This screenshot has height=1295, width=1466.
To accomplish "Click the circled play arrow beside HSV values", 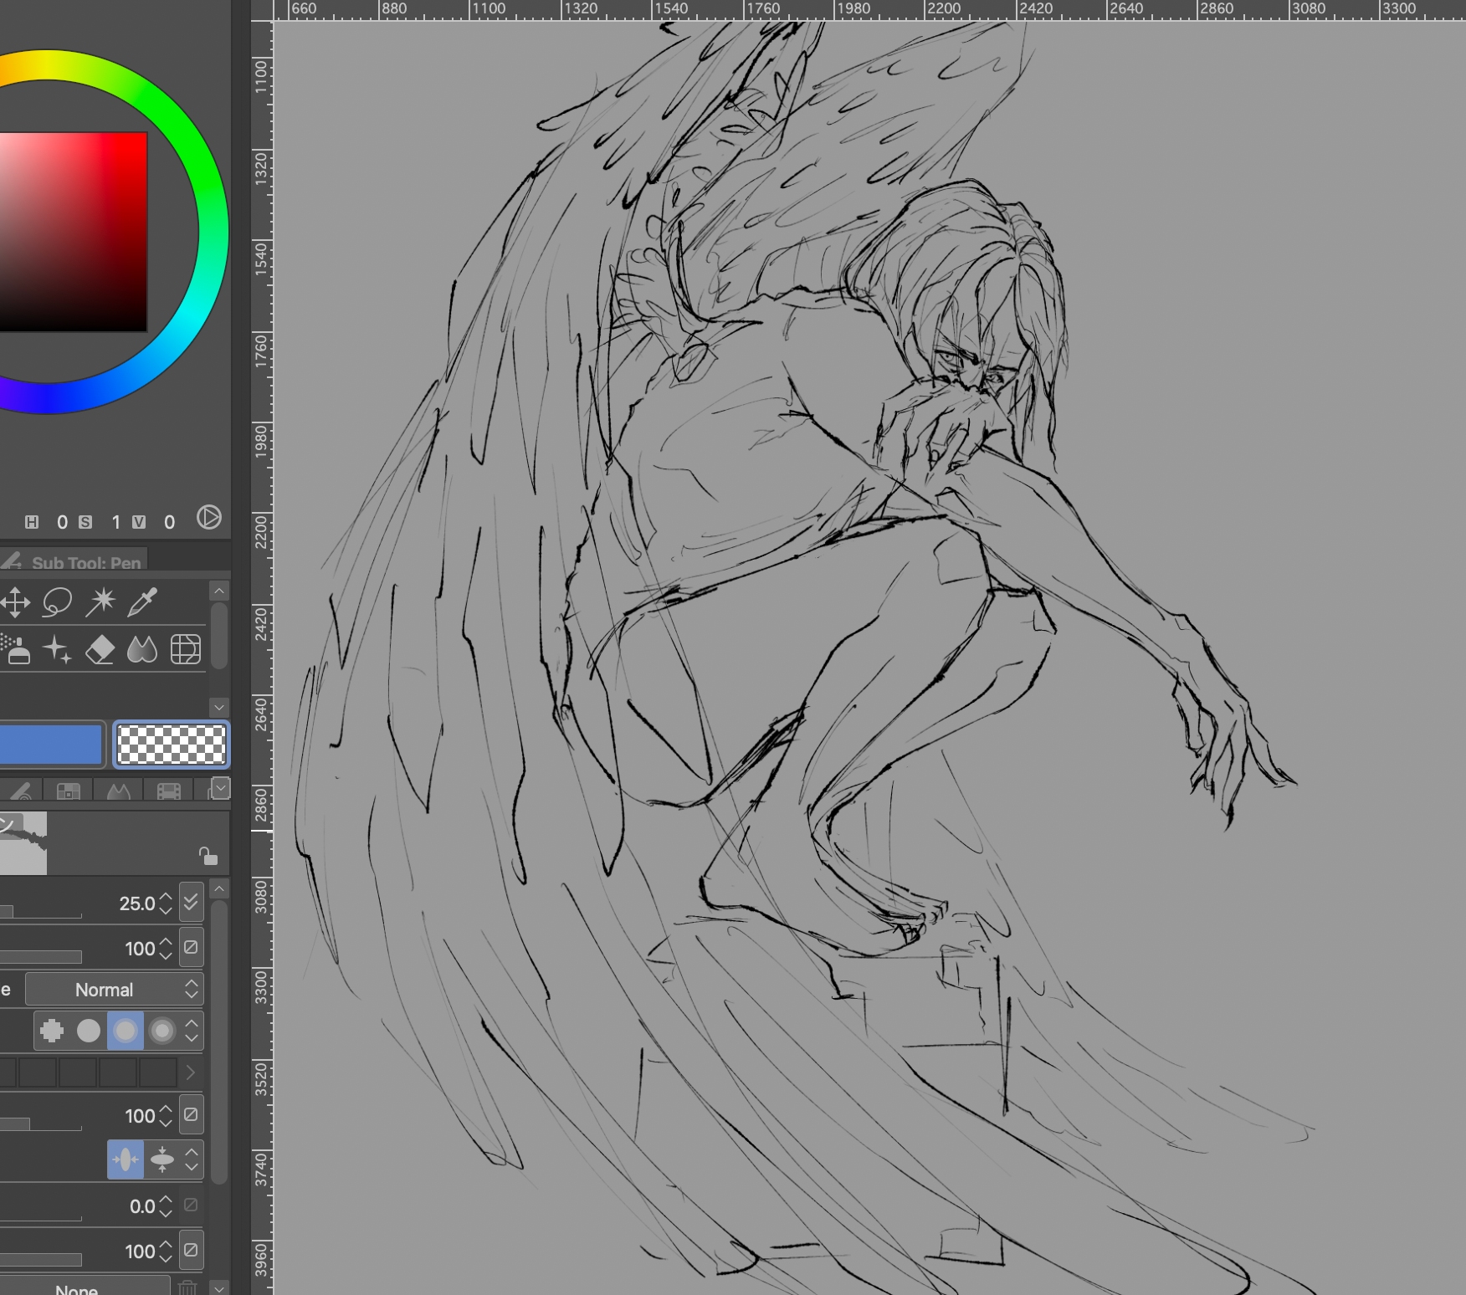I will 209,518.
